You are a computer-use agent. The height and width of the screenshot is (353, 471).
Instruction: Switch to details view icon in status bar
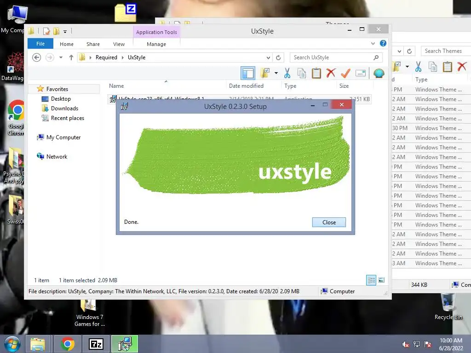coord(371,280)
